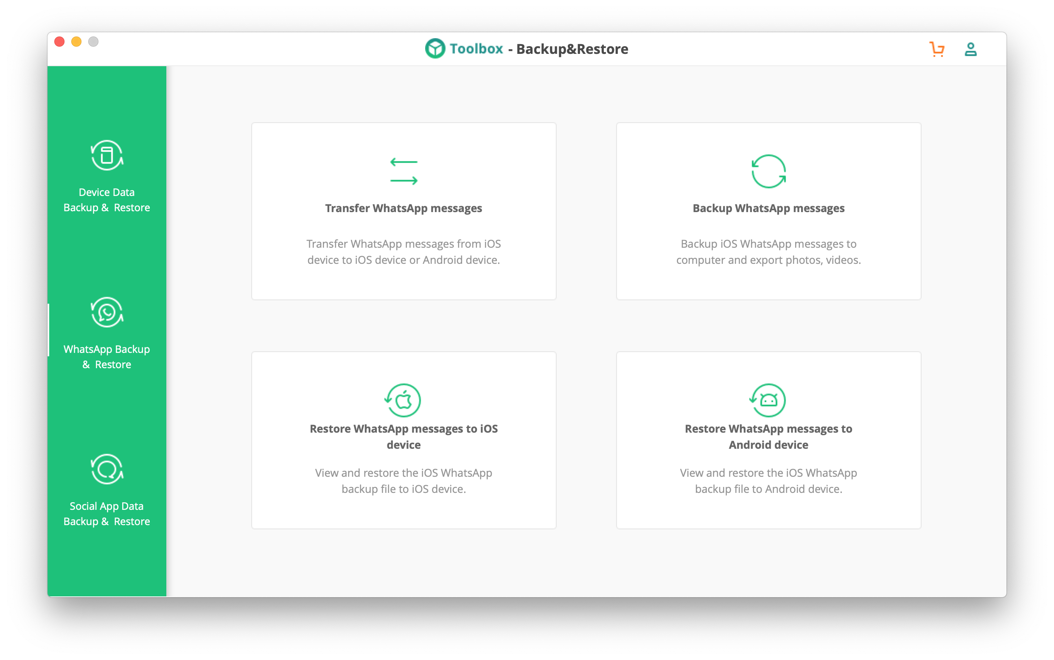Click the yellow minimize window button
The image size is (1054, 660).
76,42
